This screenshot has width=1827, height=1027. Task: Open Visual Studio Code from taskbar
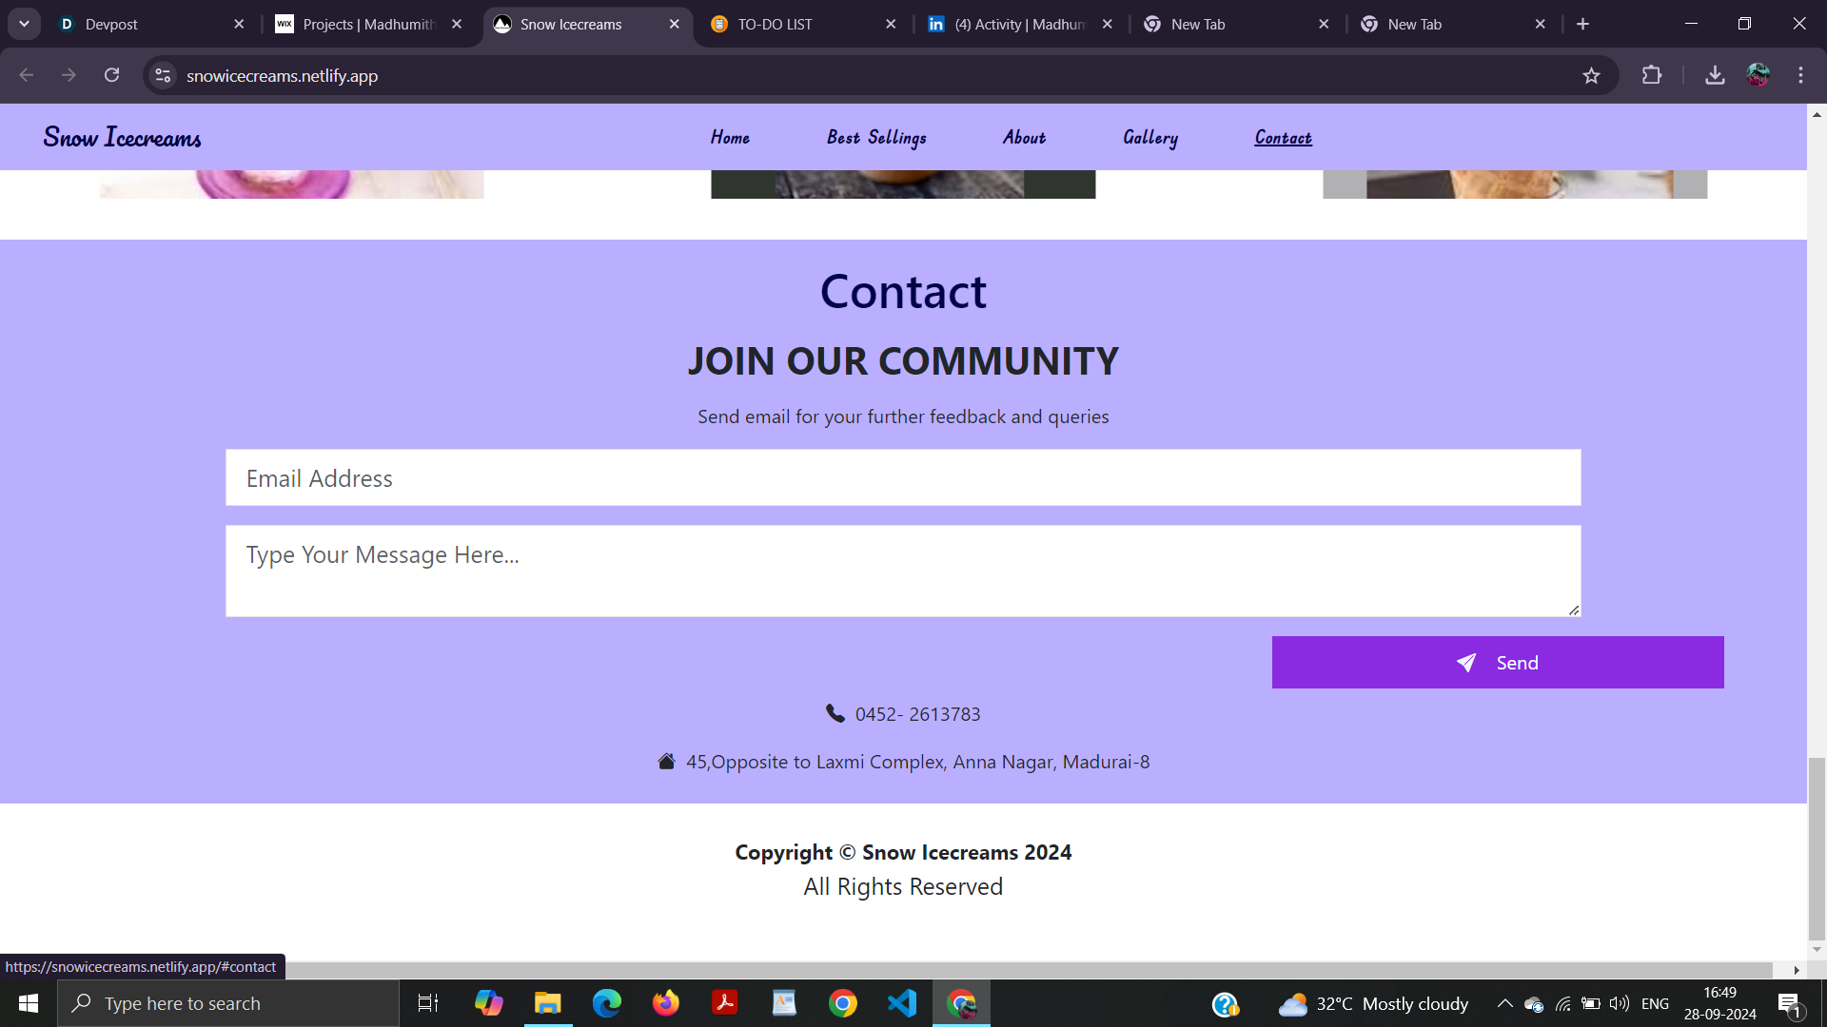901,1003
